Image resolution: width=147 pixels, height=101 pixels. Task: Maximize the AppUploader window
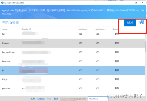[136, 3]
